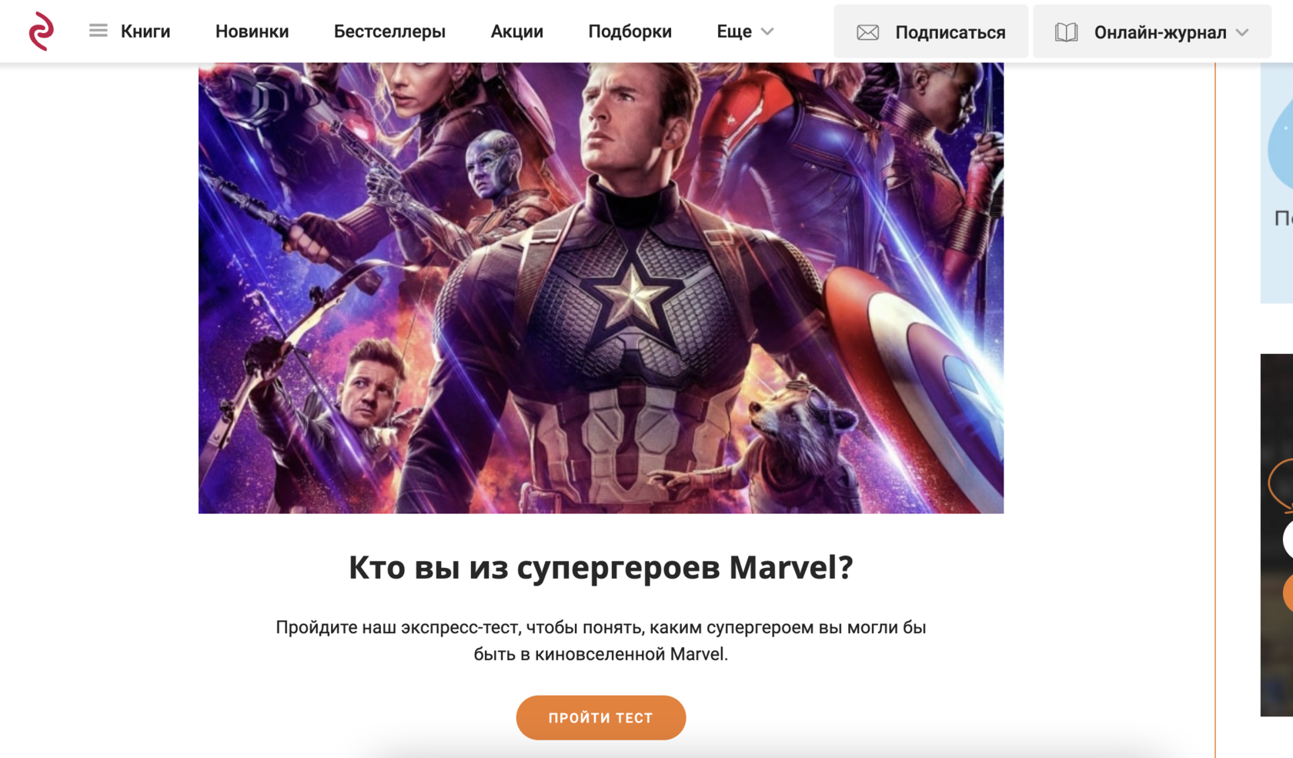Open the hamburger menu next to Книги
This screenshot has height=758, width=1293.
[x=98, y=31]
